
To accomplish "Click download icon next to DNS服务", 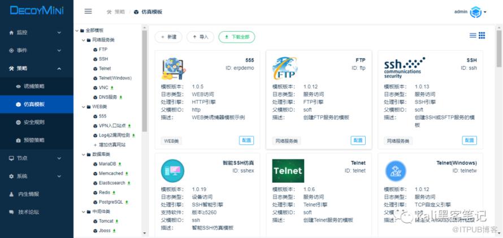I will (121, 97).
